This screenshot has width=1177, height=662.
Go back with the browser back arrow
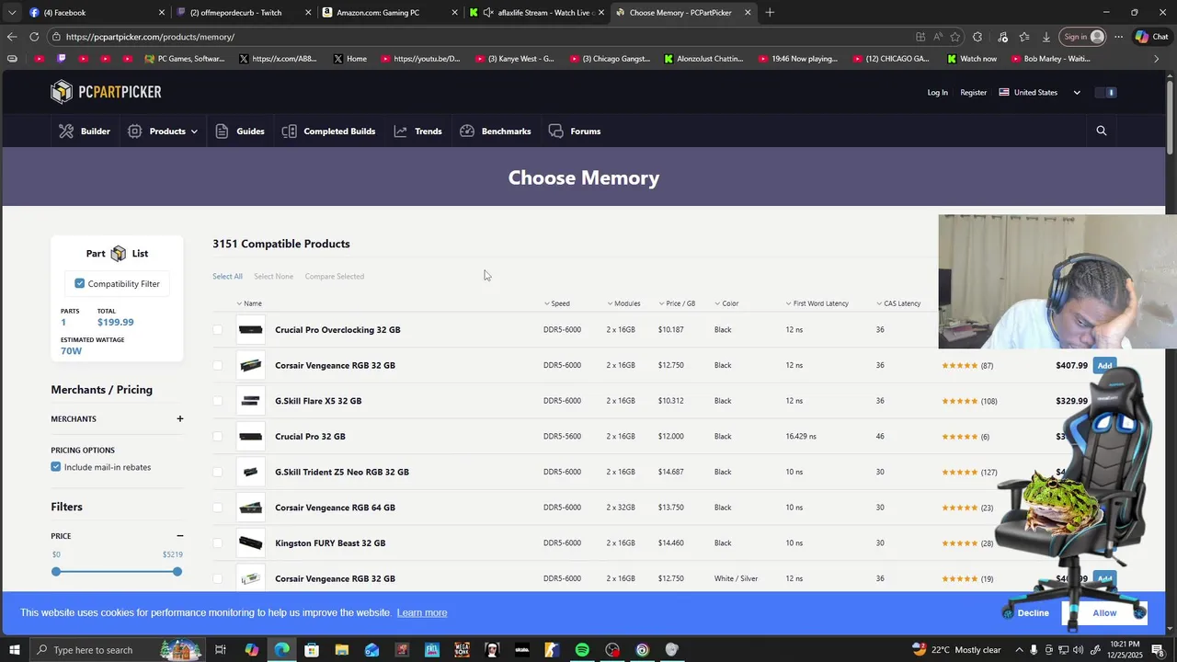pyautogui.click(x=11, y=37)
